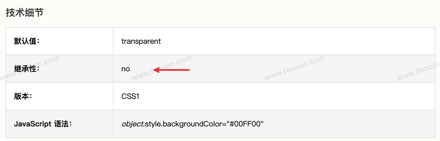Click the colon after 默认值
The width and height of the screenshot is (440, 141).
tap(38, 42)
